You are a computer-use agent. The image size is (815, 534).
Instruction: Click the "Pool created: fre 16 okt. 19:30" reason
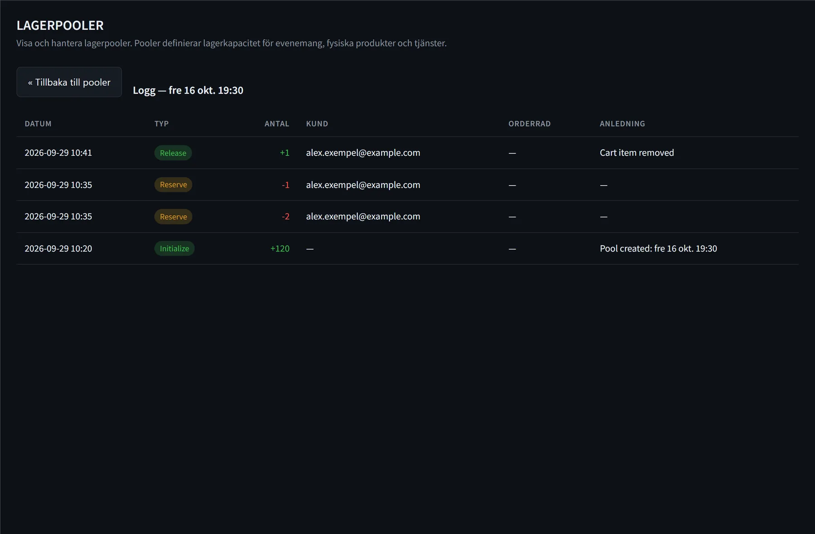click(x=658, y=248)
